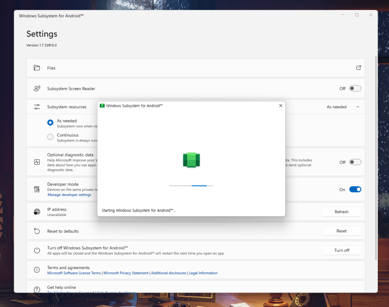Maximize the Windows Subsystem for Android window
Screen dimensions: 389x307
[x=357, y=15]
